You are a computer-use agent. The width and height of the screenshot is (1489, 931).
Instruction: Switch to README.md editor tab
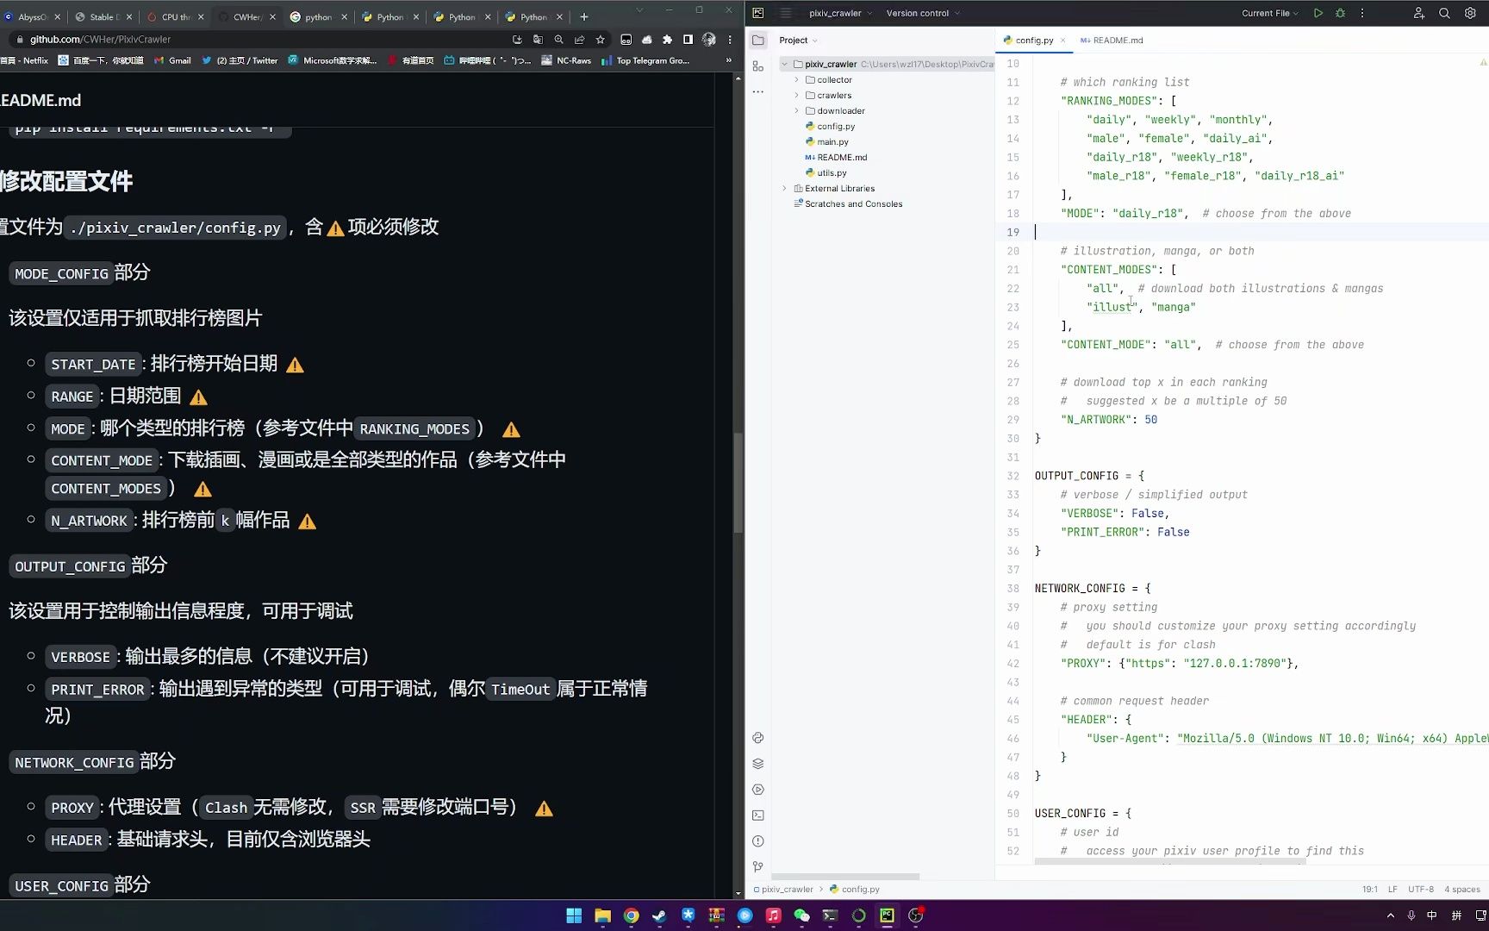pos(1112,41)
